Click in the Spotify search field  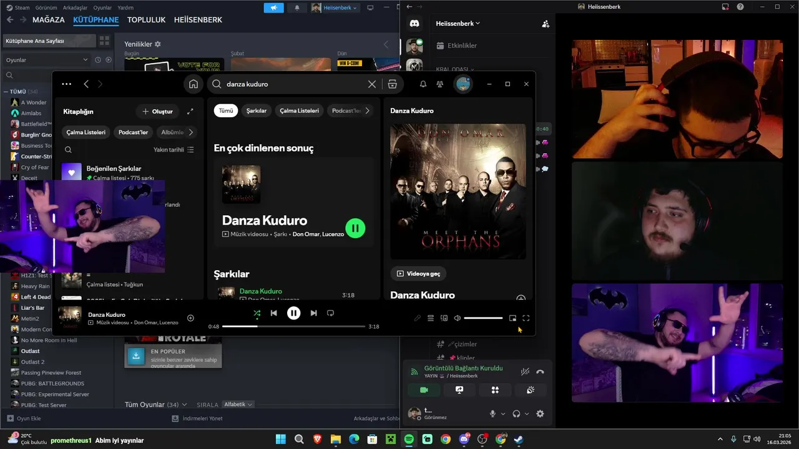coord(293,84)
